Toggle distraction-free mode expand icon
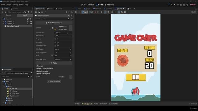The height and width of the screenshot is (111, 198). [196, 9]
